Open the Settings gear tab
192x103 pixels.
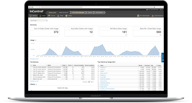pos(68,16)
